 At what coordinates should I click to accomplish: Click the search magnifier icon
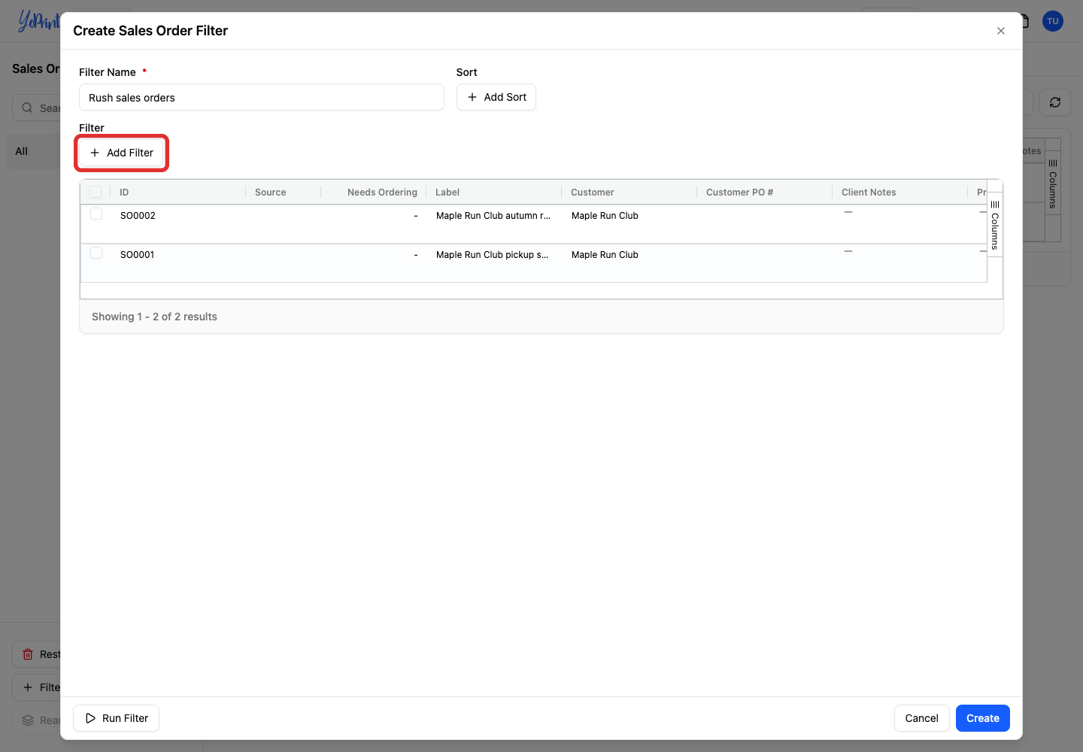27,108
